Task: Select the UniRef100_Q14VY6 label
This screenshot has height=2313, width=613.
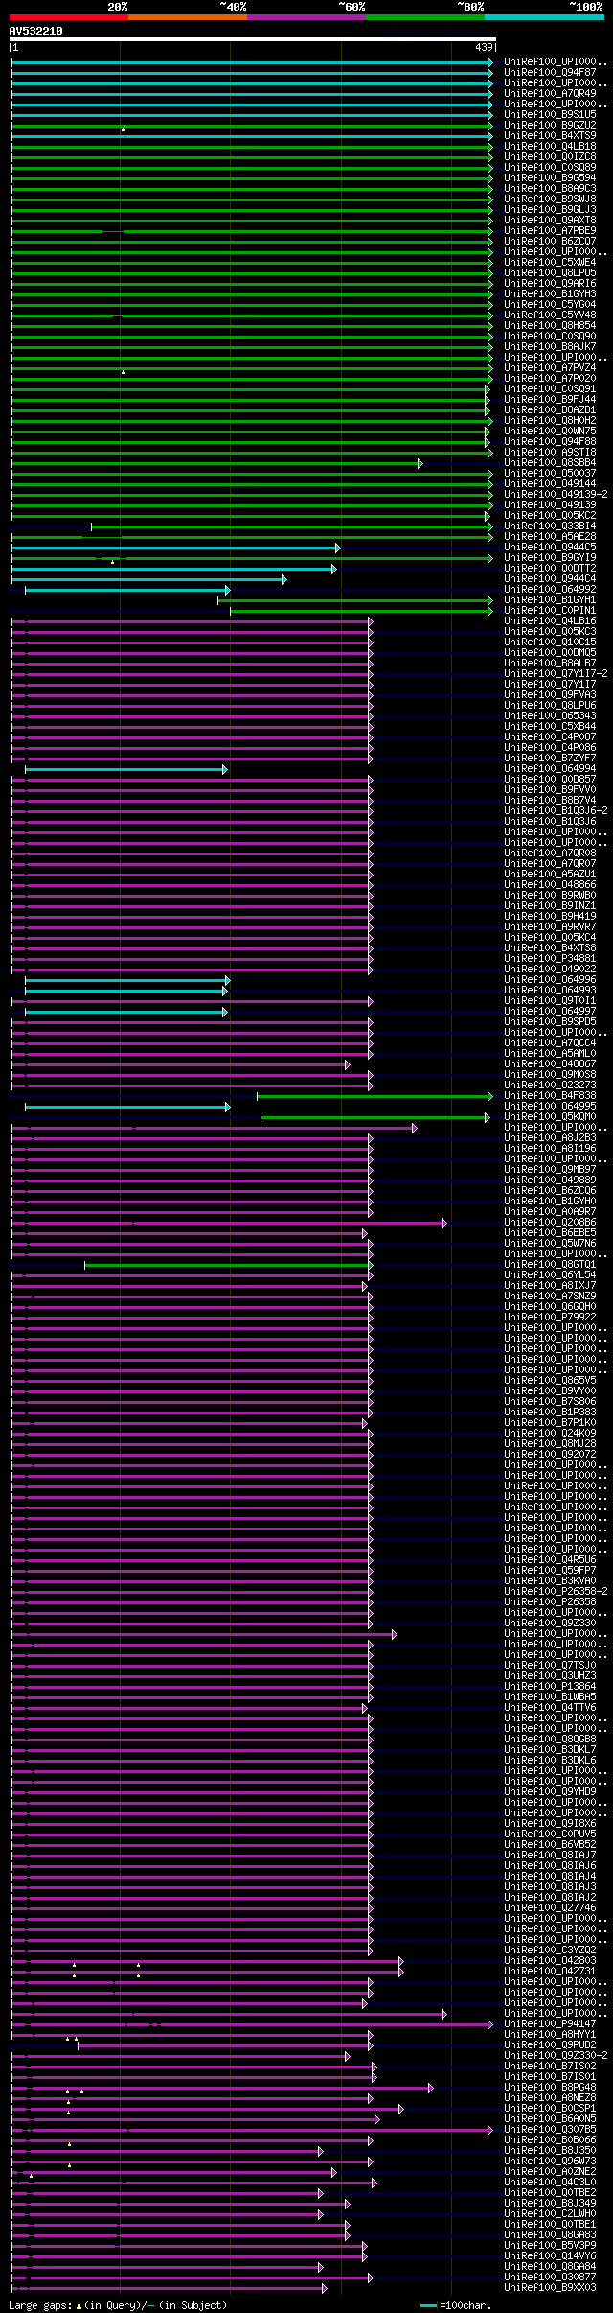Action: tap(550, 2256)
